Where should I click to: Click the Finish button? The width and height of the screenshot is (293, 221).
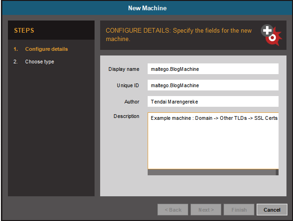[x=239, y=210]
